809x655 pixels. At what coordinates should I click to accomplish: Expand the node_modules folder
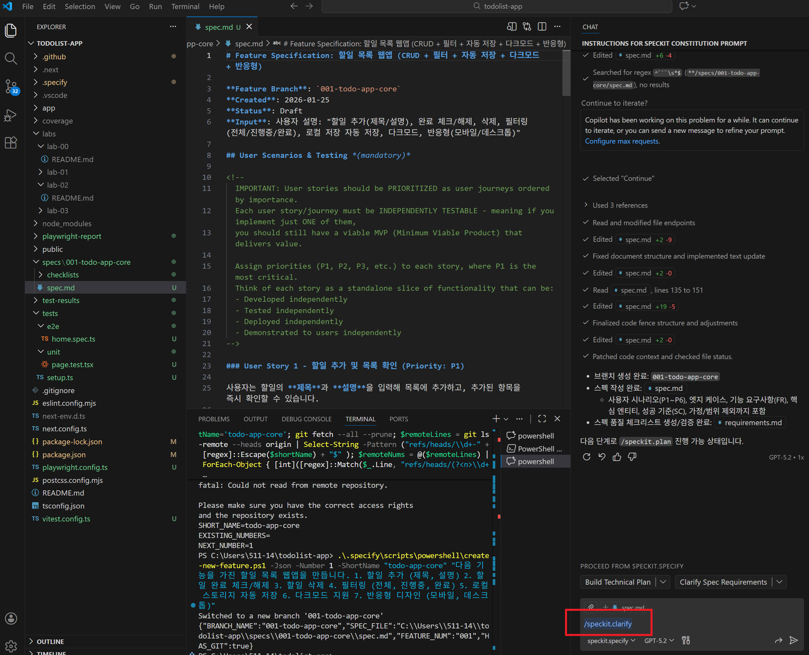67,223
